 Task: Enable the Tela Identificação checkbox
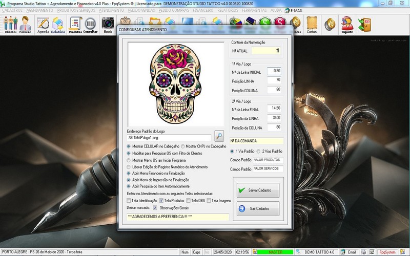click(x=130, y=201)
